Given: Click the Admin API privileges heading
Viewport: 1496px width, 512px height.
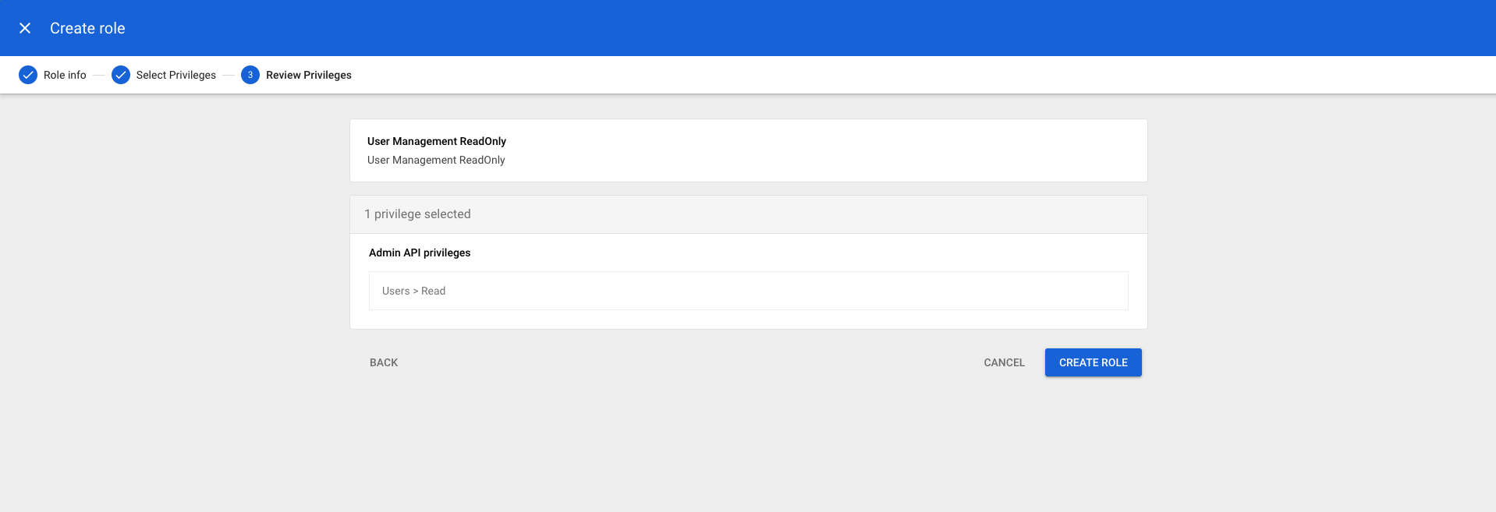Looking at the screenshot, I should pos(420,252).
